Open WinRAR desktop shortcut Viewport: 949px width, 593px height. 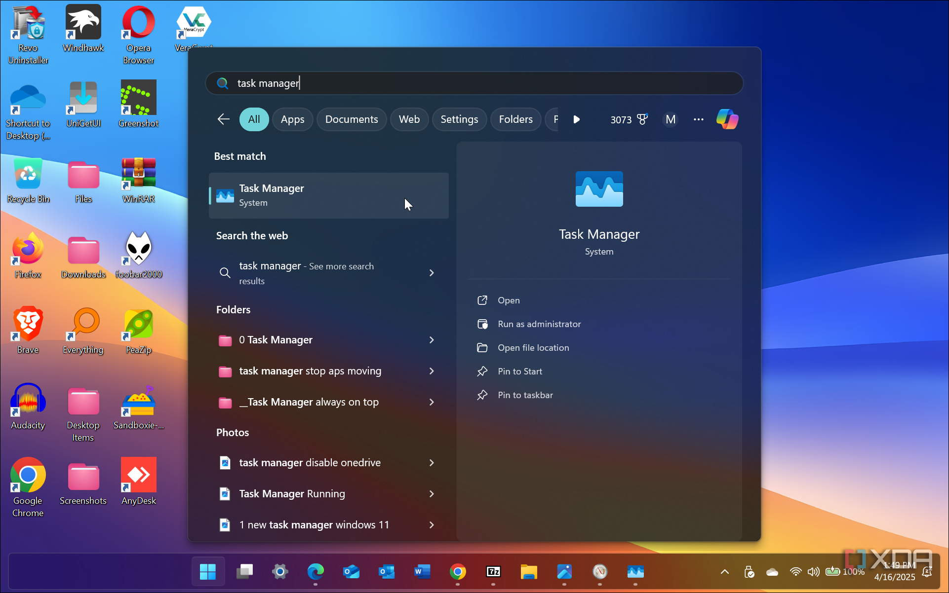pyautogui.click(x=139, y=180)
